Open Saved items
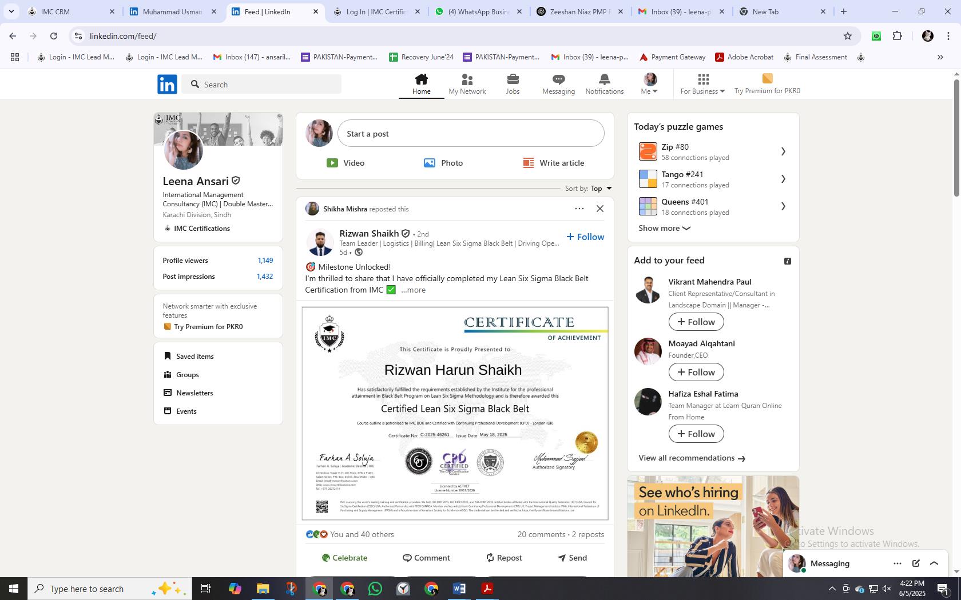 pos(189,356)
